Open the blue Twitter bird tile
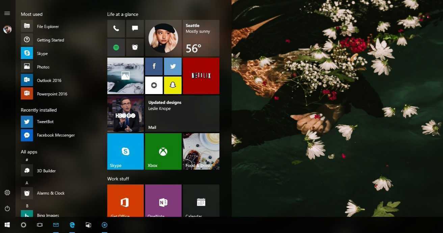 point(173,66)
